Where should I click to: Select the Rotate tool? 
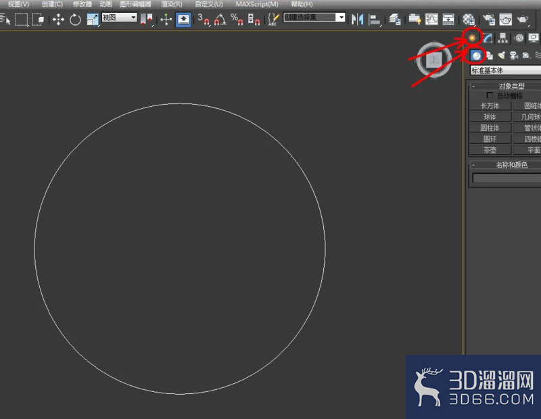(75, 20)
